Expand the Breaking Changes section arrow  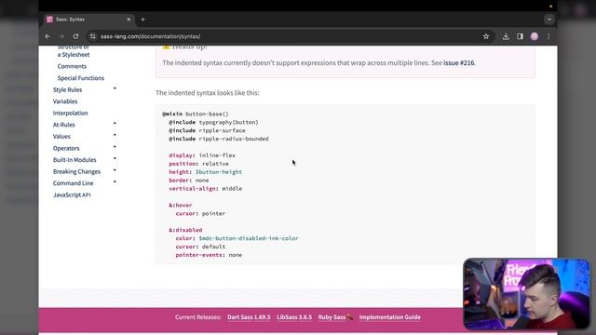click(115, 170)
